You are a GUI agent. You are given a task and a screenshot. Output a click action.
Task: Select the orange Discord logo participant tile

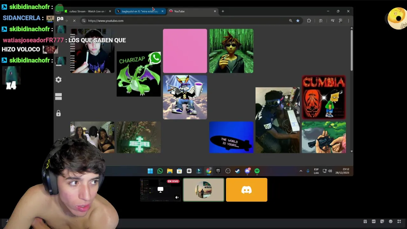247,190
